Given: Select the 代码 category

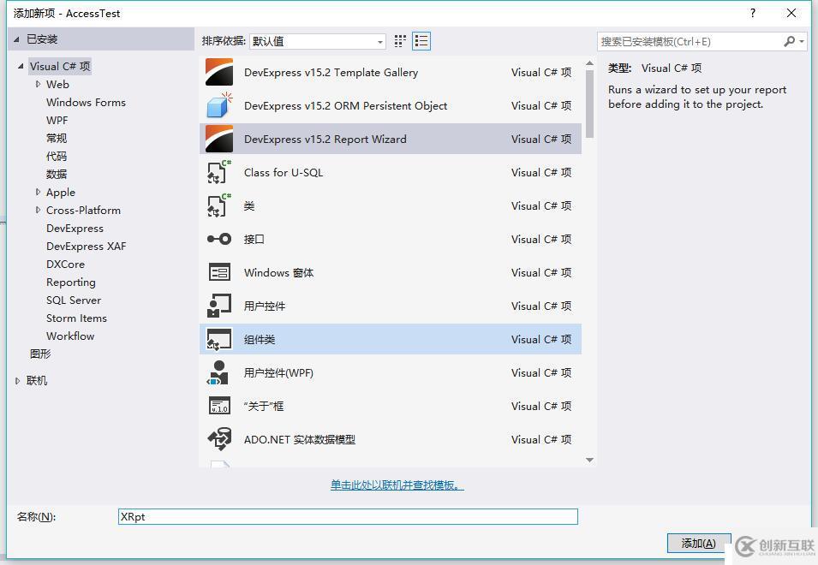Looking at the screenshot, I should [x=57, y=156].
